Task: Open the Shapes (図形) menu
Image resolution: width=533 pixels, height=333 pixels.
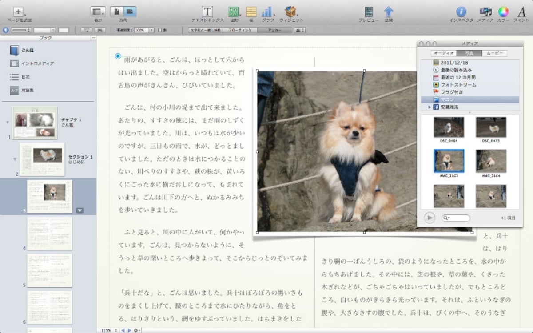Action: pyautogui.click(x=234, y=12)
